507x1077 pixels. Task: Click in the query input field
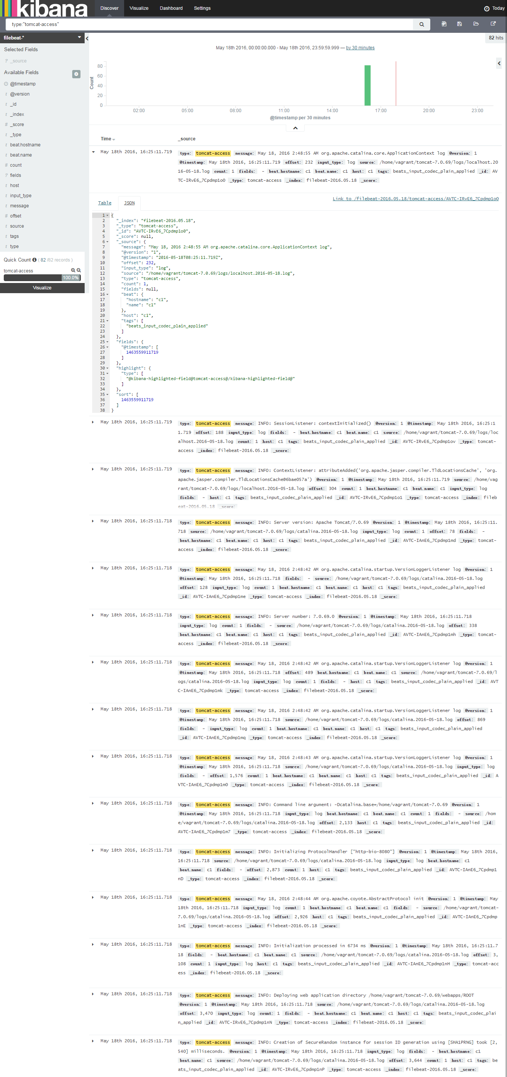(209, 24)
